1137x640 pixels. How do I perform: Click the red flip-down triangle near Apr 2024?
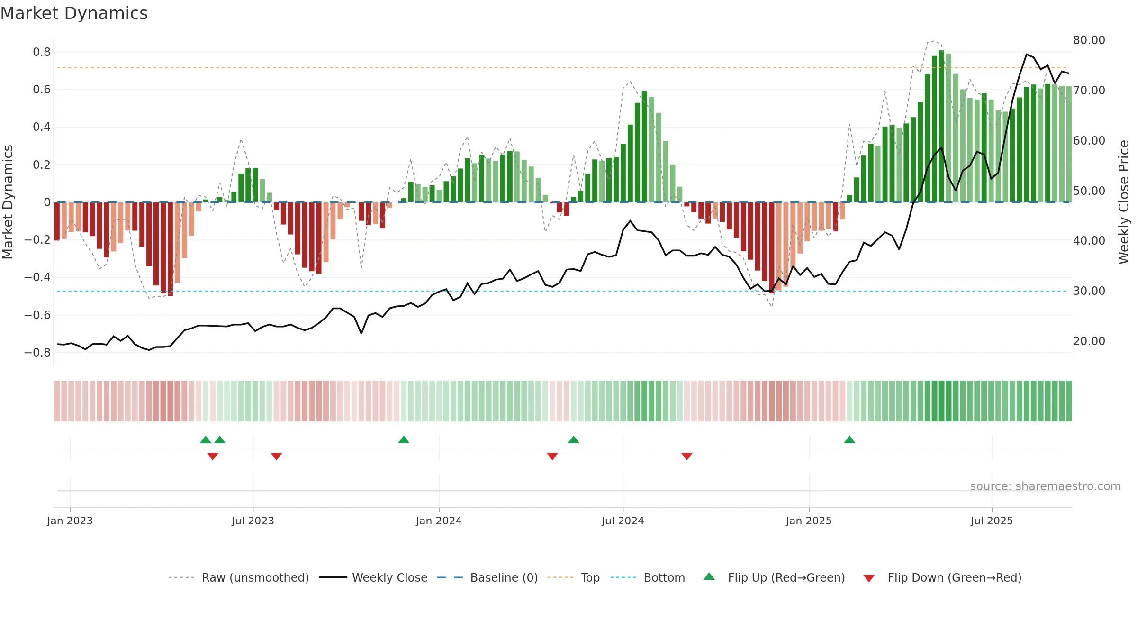pos(552,457)
